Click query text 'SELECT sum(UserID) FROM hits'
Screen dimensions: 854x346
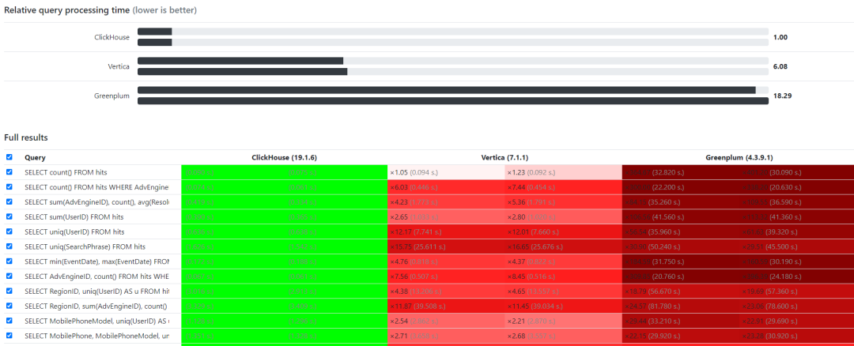point(73,217)
